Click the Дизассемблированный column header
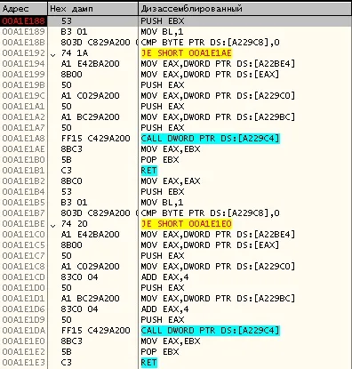 click(245, 9)
